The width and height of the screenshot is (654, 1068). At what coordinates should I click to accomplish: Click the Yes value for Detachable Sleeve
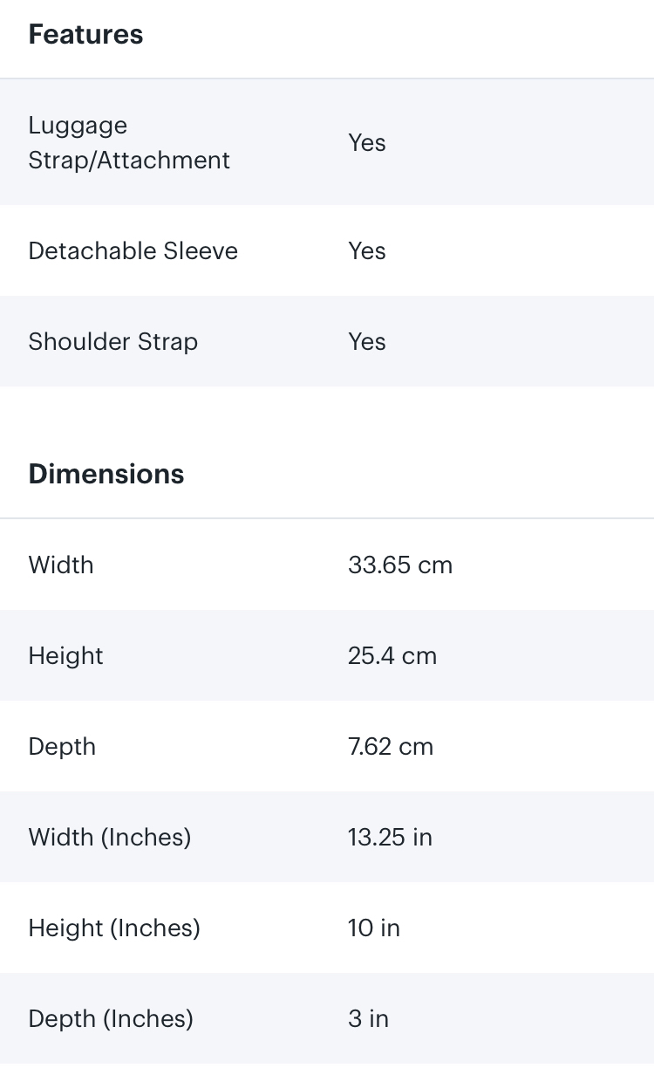(x=367, y=251)
